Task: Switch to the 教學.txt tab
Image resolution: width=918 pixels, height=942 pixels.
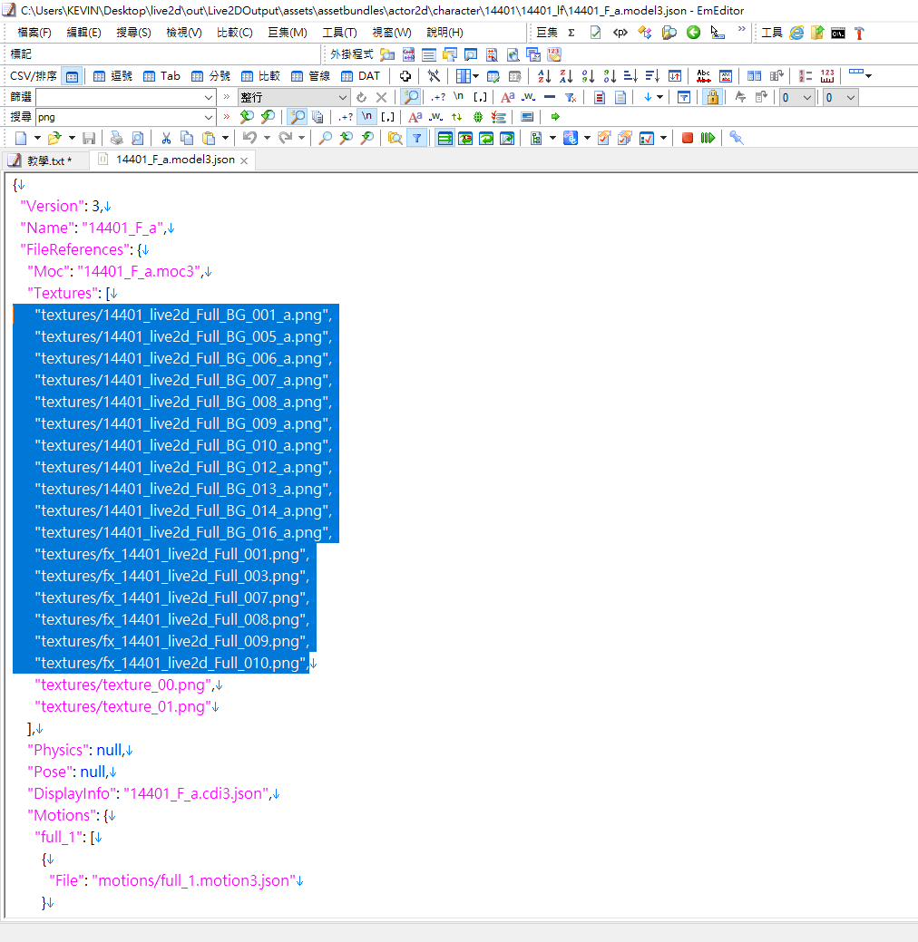Action: click(x=45, y=160)
